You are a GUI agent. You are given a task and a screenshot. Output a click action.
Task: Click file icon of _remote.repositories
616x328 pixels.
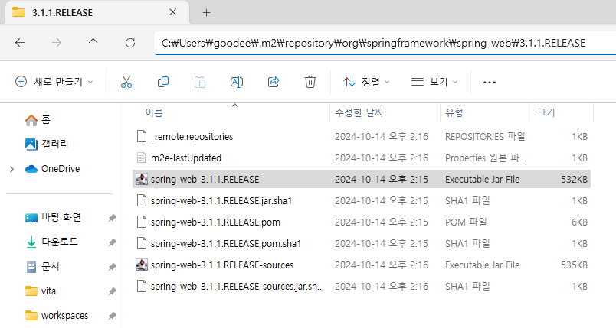(x=142, y=136)
